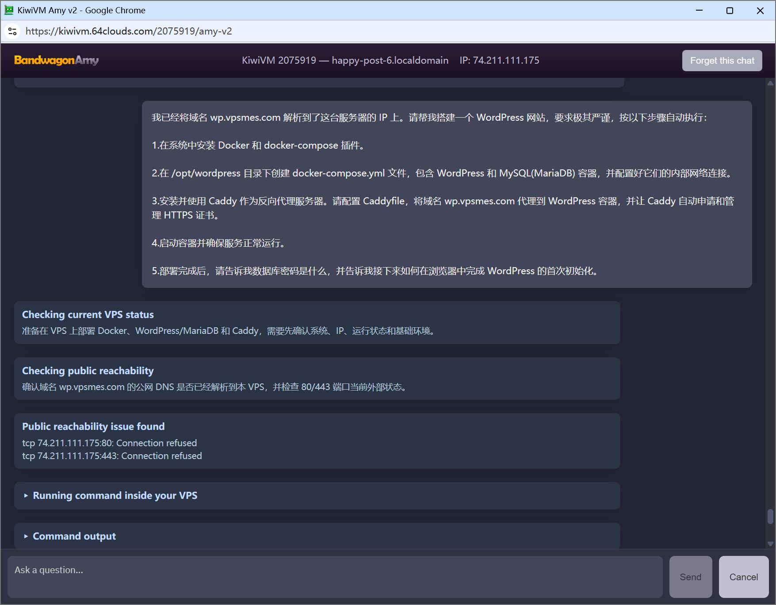Click step 3 about Caddy reverse proxy
Screen dimensions: 776x605
443,208
